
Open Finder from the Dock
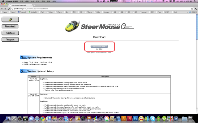tap(8, 118)
